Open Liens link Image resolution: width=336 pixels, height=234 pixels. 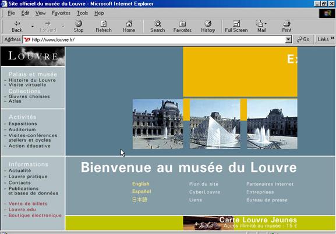pyautogui.click(x=196, y=200)
